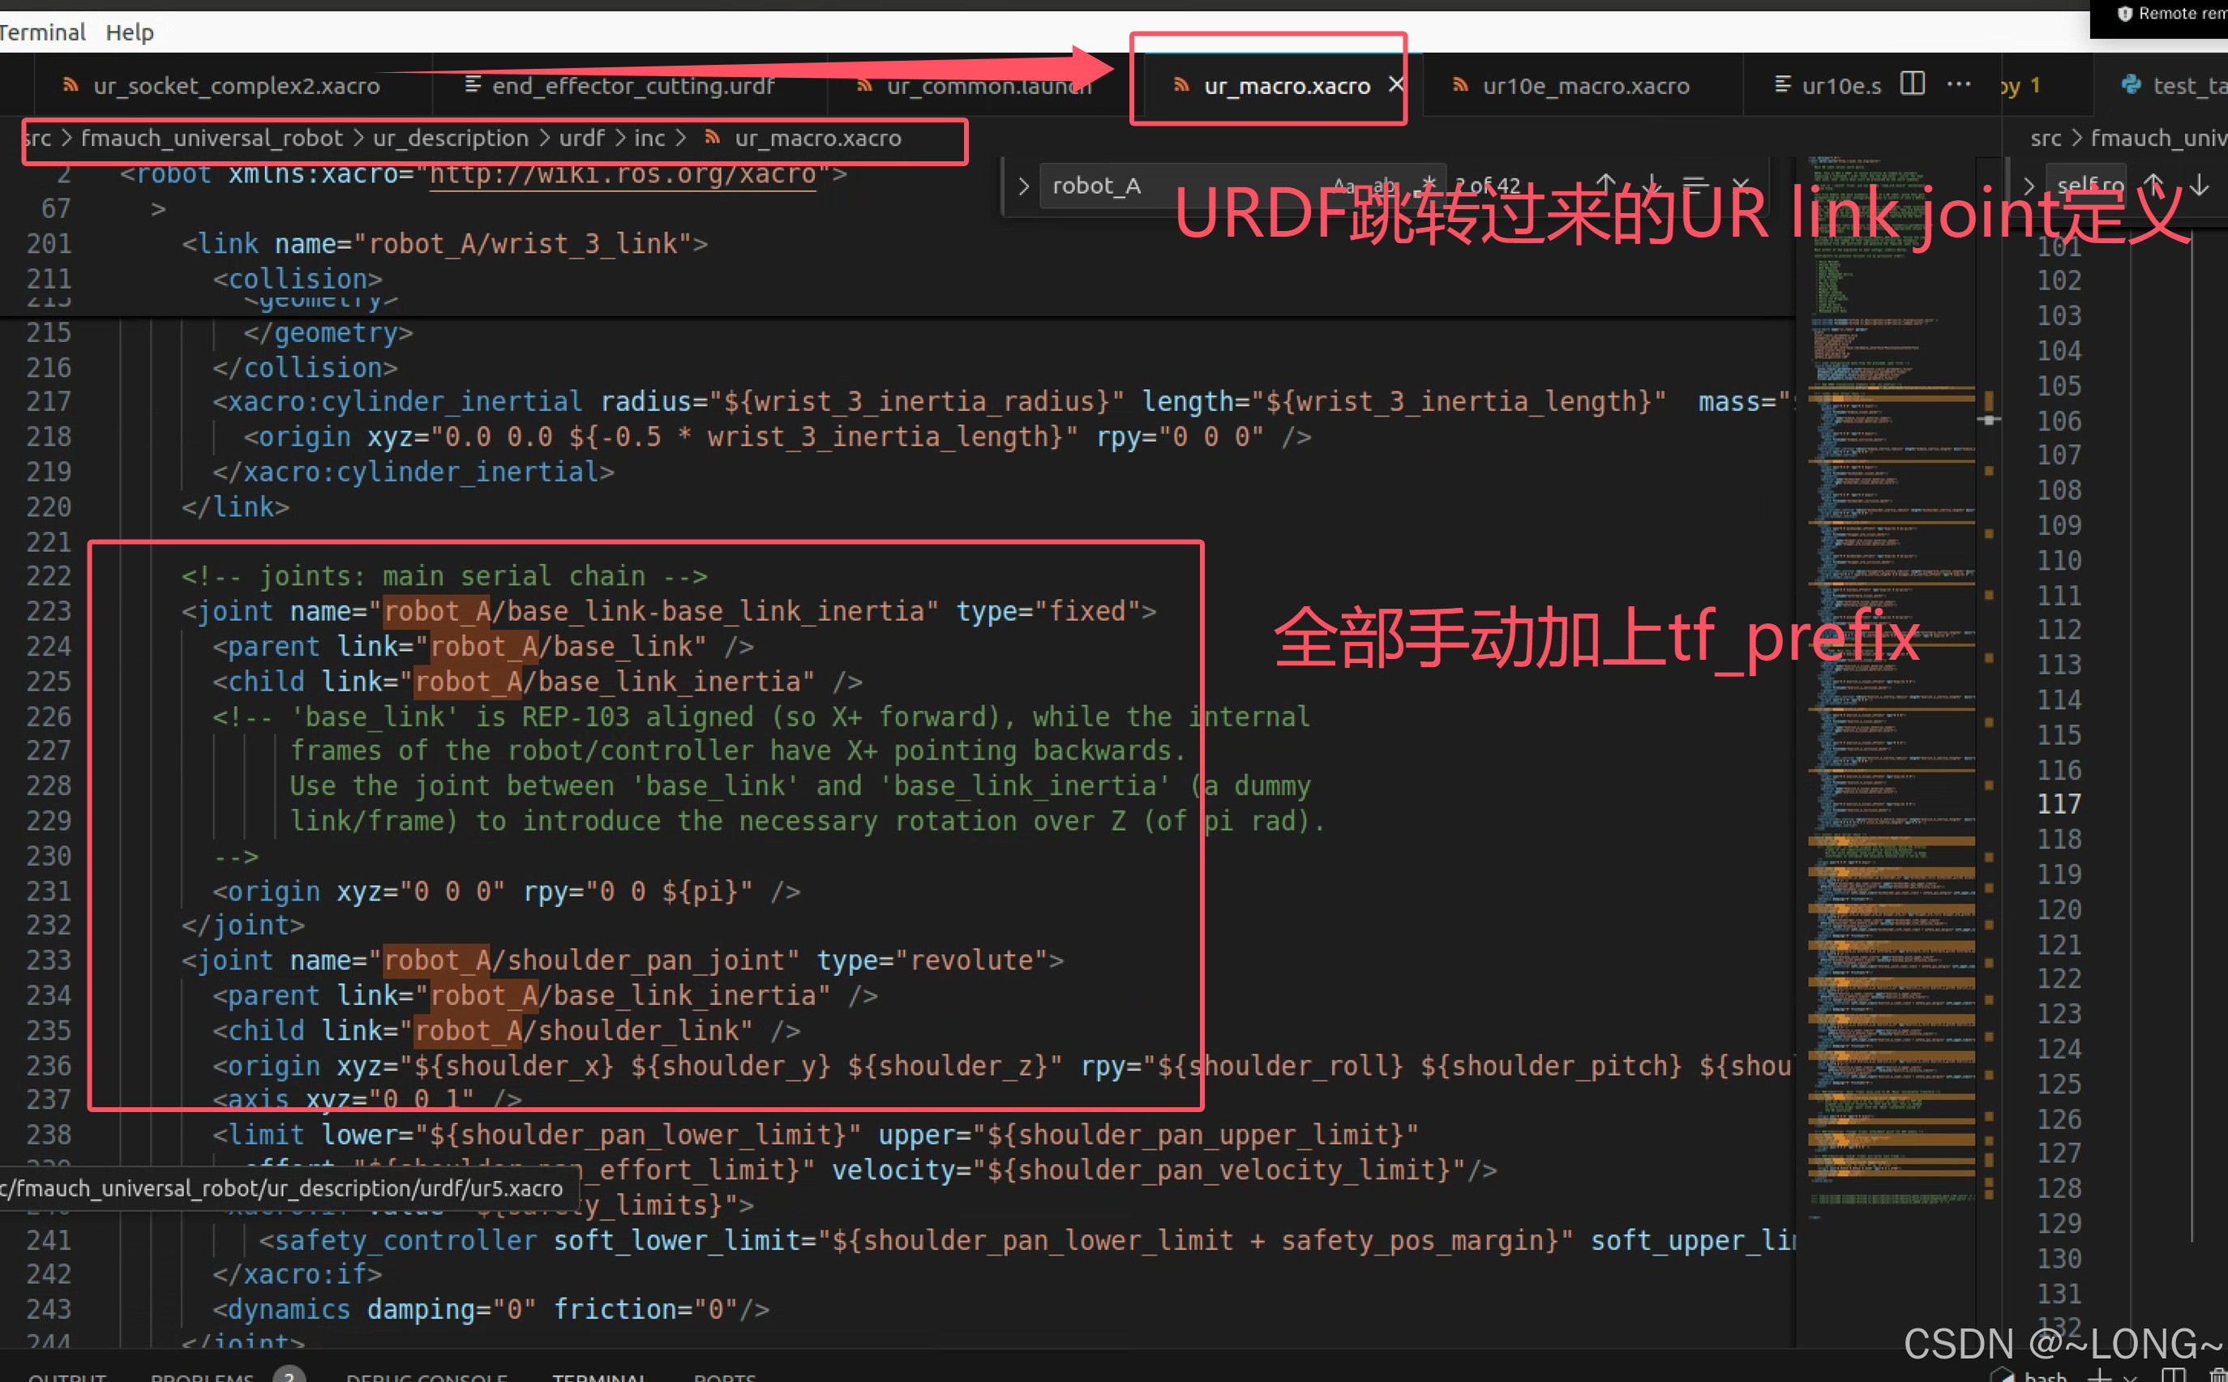This screenshot has width=2228, height=1382.
Task: Open ur_description breadcrumb dropdown
Action: [x=450, y=138]
